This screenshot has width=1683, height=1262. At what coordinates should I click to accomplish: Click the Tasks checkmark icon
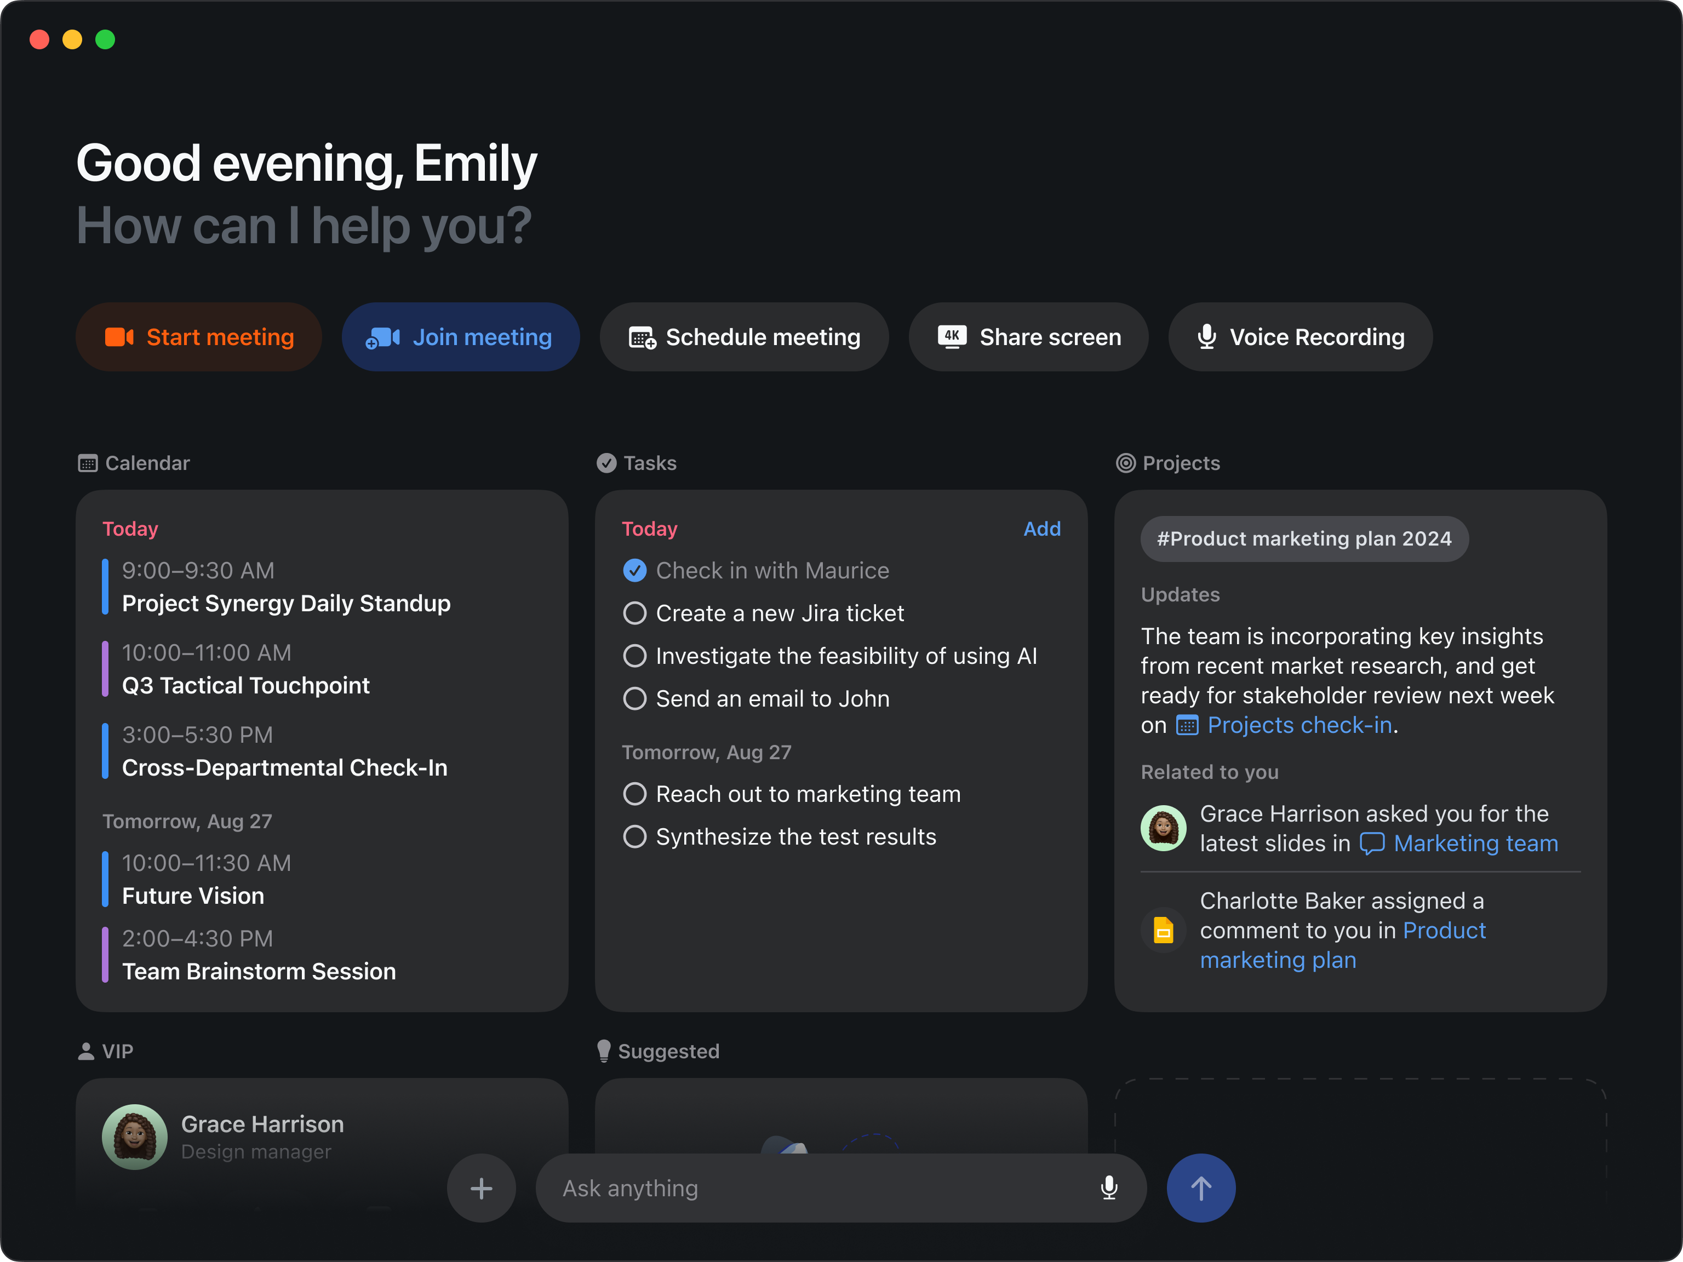(606, 462)
